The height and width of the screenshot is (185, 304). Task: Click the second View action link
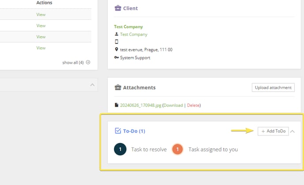(x=41, y=26)
